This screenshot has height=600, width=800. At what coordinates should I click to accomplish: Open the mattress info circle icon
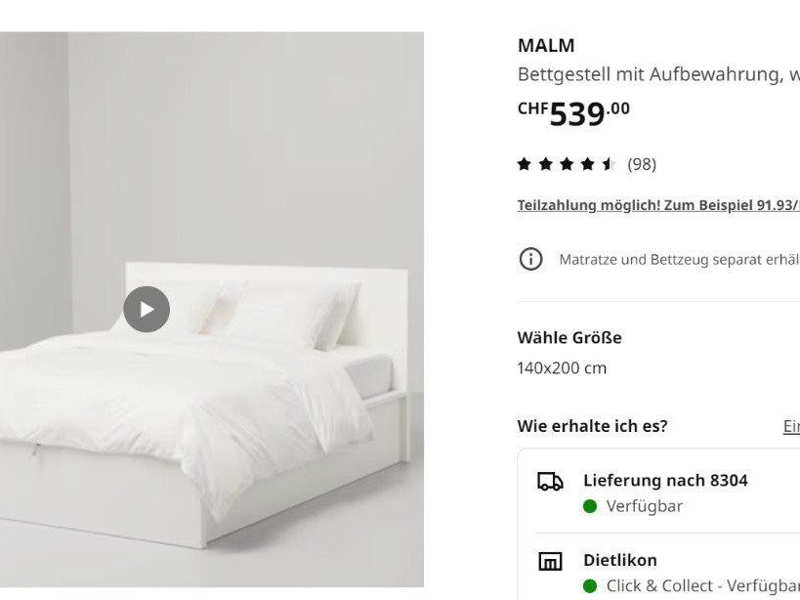click(530, 260)
